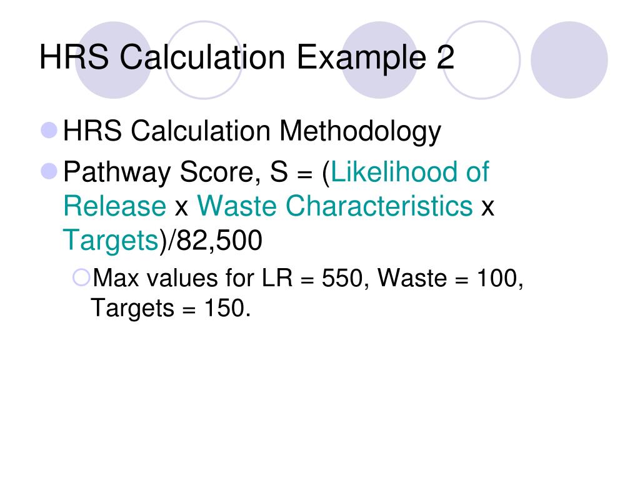The width and height of the screenshot is (640, 480).
Task: Click the bullet dot beside HRS Calculation Methodology
Action: pyautogui.click(x=49, y=130)
